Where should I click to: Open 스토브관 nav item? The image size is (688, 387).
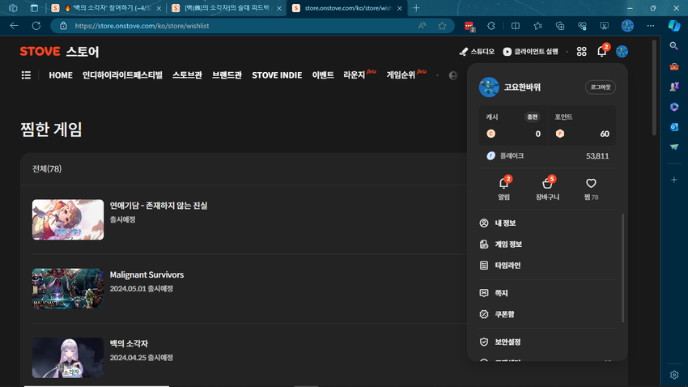[187, 75]
